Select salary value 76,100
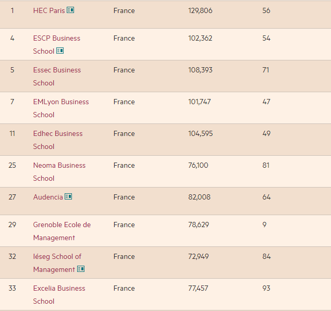 pos(198,165)
